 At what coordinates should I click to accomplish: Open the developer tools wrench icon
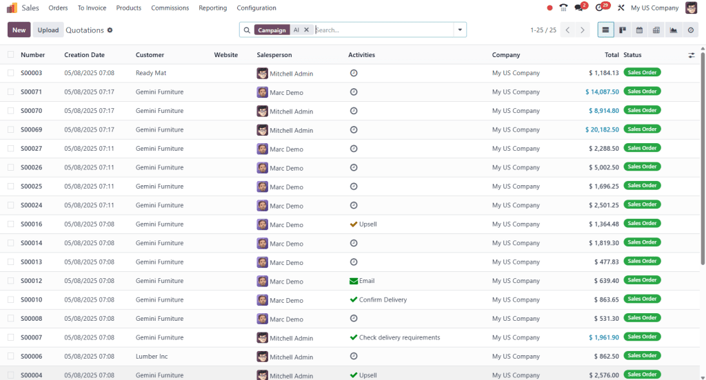coord(621,8)
